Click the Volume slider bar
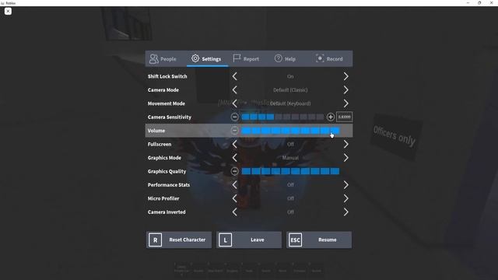This screenshot has height=280, width=498. point(290,131)
